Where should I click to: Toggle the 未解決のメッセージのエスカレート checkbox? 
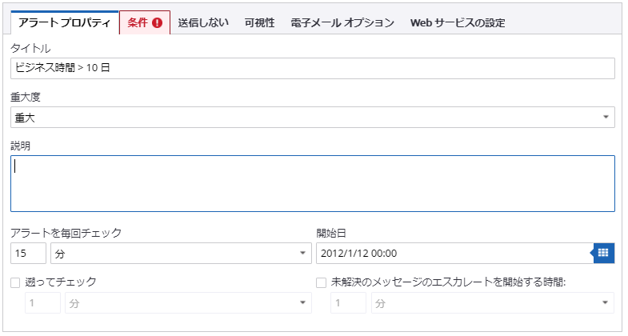(322, 282)
